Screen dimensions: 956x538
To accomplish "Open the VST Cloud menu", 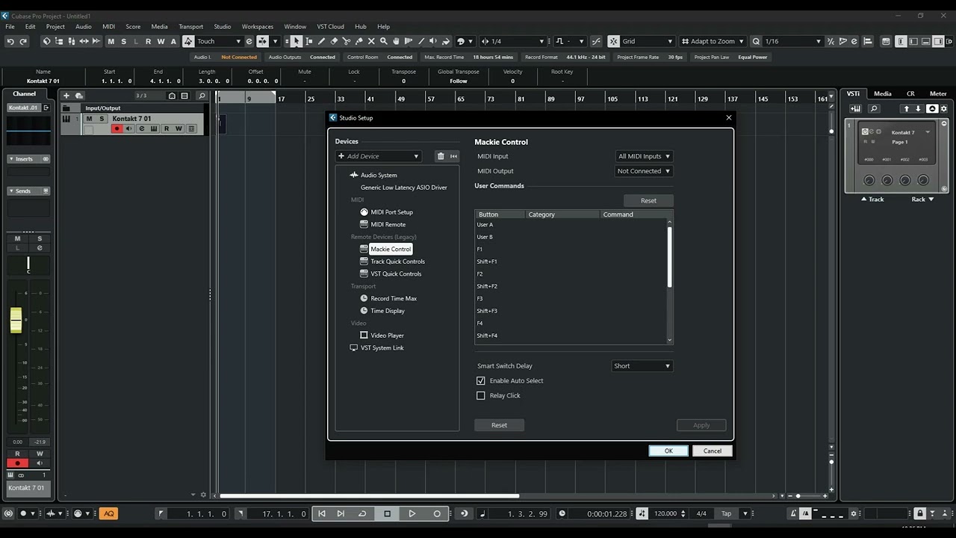I will click(x=330, y=26).
